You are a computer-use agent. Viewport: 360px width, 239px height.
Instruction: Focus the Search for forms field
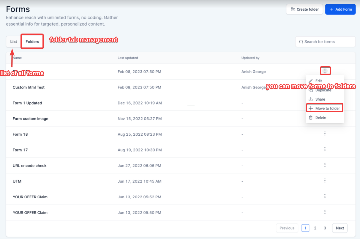(x=328, y=42)
